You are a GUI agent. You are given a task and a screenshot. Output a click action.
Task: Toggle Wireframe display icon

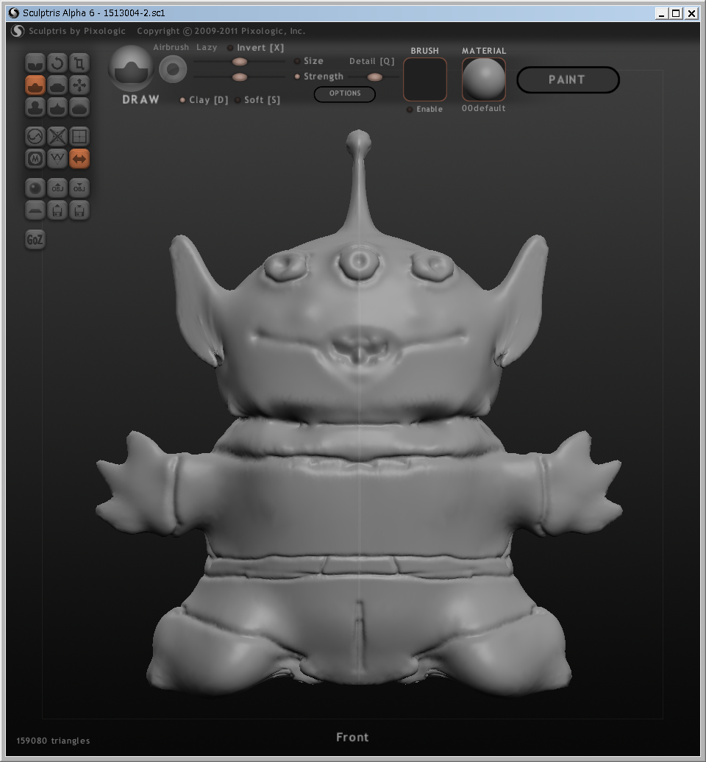click(57, 158)
